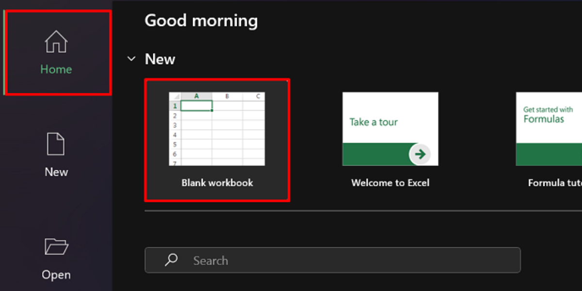Select the Welcome to Excel preview thumbnail

[x=390, y=129]
